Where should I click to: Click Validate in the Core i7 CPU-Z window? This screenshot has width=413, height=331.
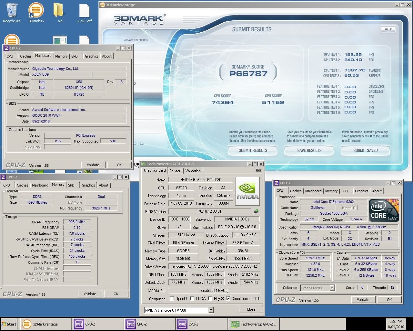[x=363, y=300]
